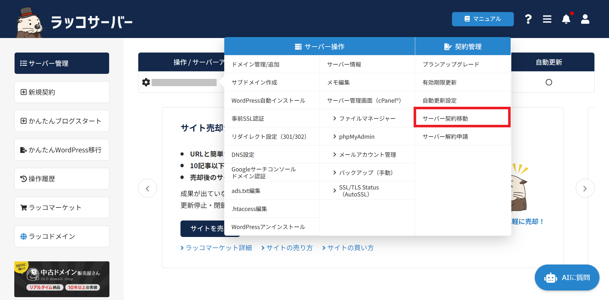Viewport: 609px width, 300px height.
Task: Select ads.txt編集 menu entry
Action: (x=272, y=191)
